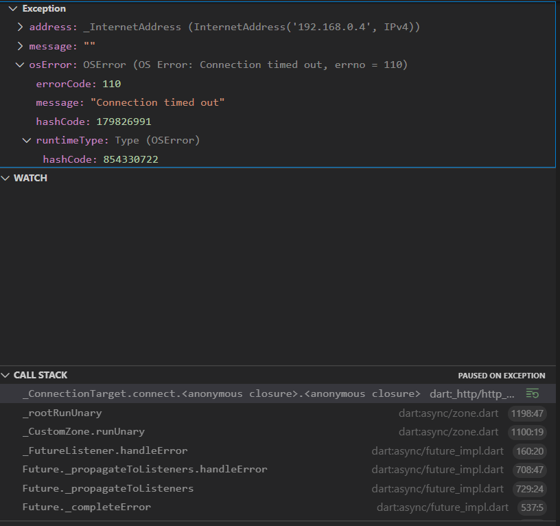Select the Future._completeError stack frame

pos(278,507)
